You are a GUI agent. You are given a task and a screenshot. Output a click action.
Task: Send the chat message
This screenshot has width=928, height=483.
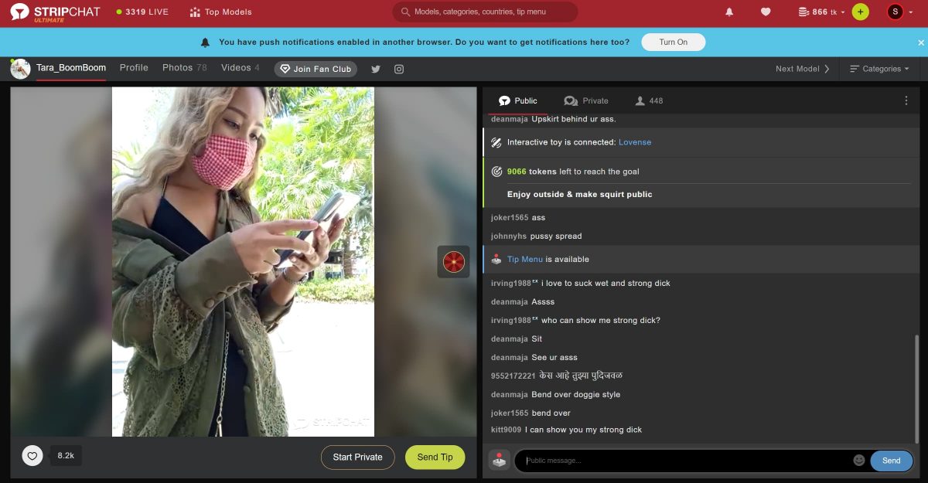coord(891,461)
